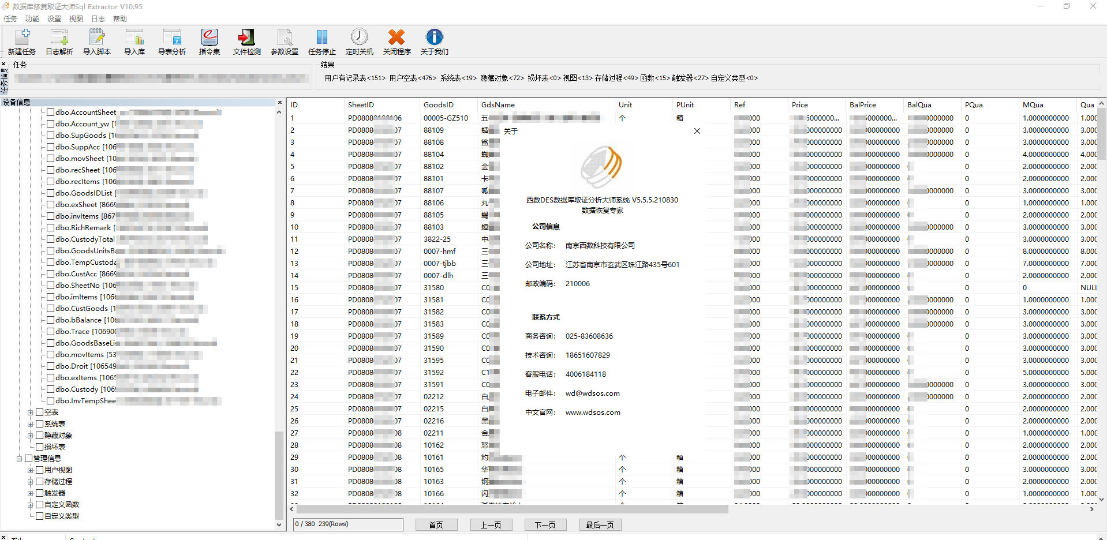
Task: Click the horizontal scrollbar of result grid
Action: tap(512, 509)
